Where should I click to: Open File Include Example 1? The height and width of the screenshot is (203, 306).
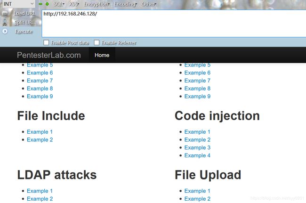pos(40,132)
